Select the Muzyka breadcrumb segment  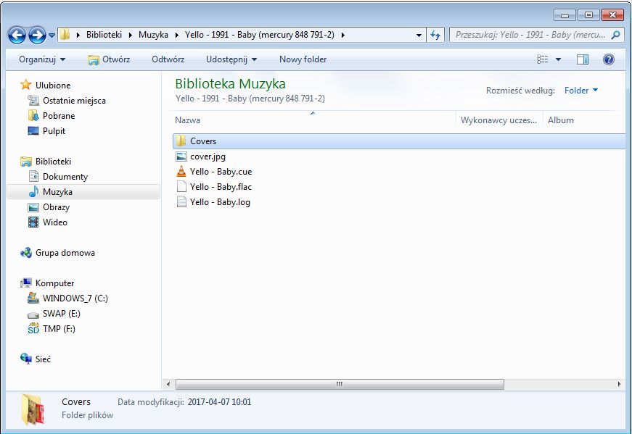[153, 35]
